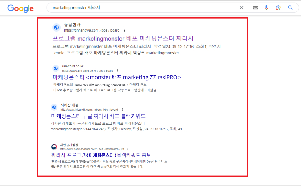Viewport: 301px width, 186px height.
Task: Click the 지리산 대경 globe favicon
Action: (x=54, y=107)
